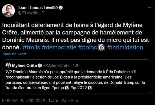Click the ballot box emoji after #polqc
Viewport: 155px width, 105px height.
(101, 47)
